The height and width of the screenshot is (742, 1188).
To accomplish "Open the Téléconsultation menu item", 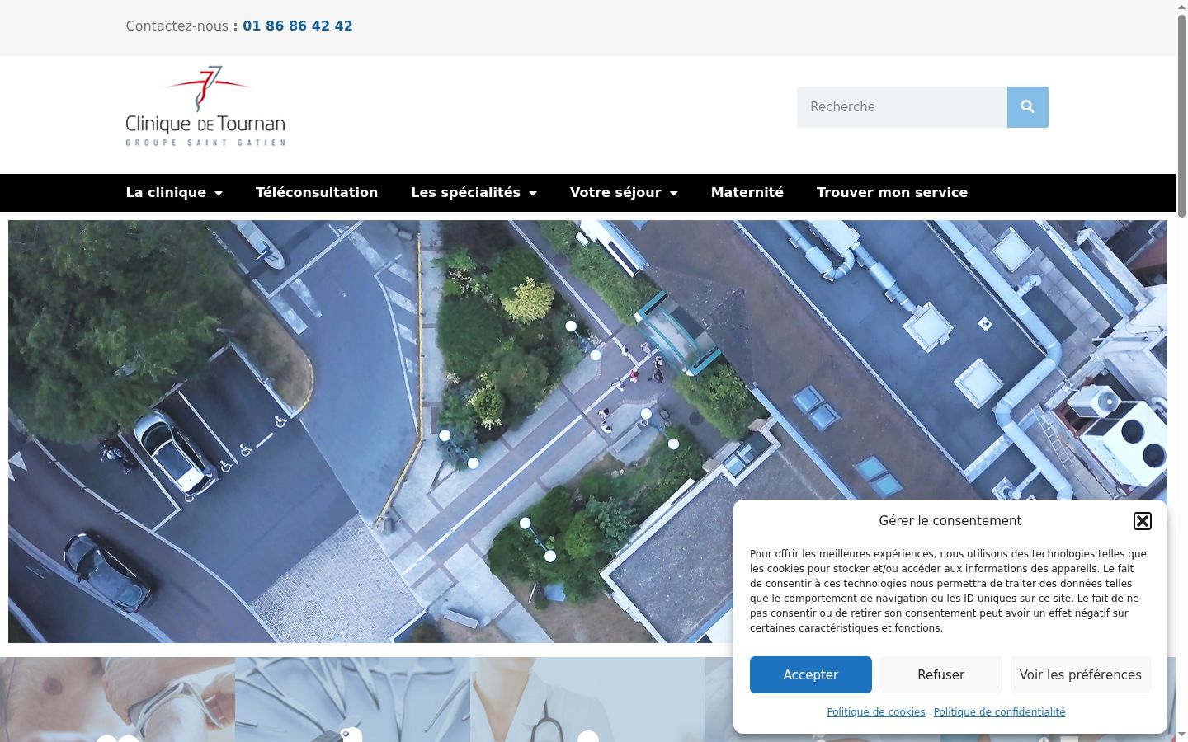I will pos(317,193).
